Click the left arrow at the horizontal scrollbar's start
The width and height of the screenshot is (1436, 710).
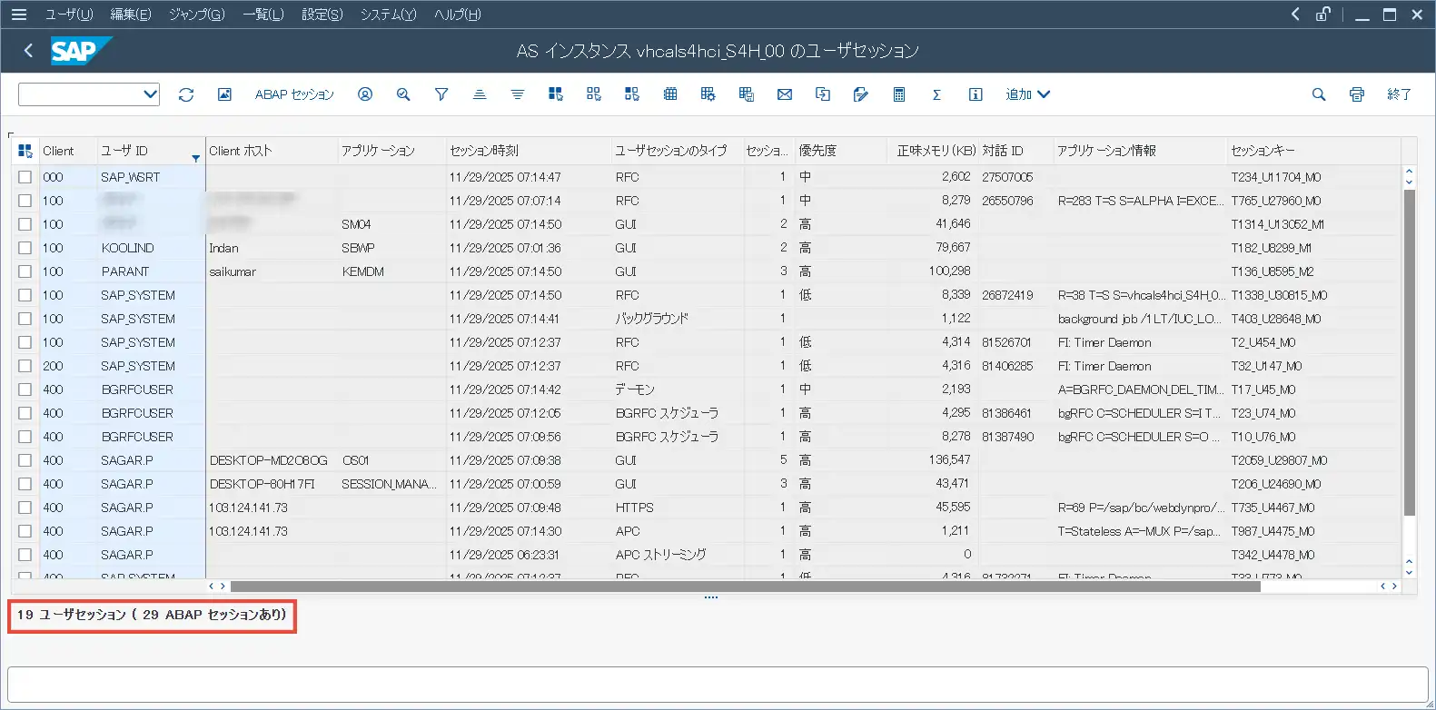tap(212, 587)
